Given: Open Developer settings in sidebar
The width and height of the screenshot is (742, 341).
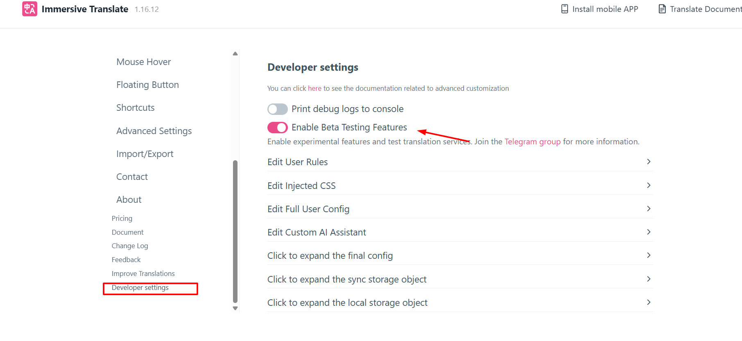Looking at the screenshot, I should (140, 287).
